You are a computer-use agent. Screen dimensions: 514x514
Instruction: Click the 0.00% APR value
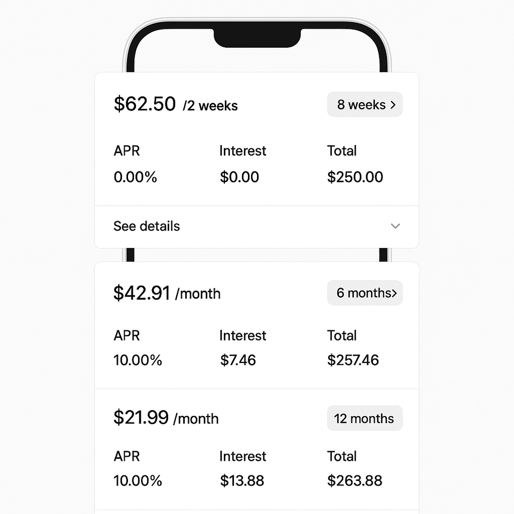[x=135, y=177]
